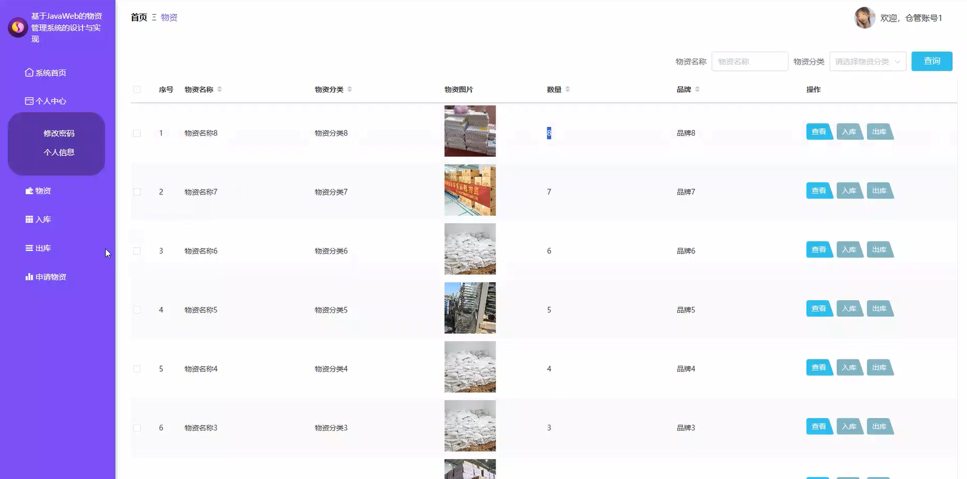
Task: Collapse the 个人中心 menu
Action: point(51,101)
